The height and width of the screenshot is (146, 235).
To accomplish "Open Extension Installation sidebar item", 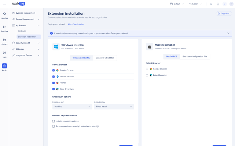I will click(29, 37).
